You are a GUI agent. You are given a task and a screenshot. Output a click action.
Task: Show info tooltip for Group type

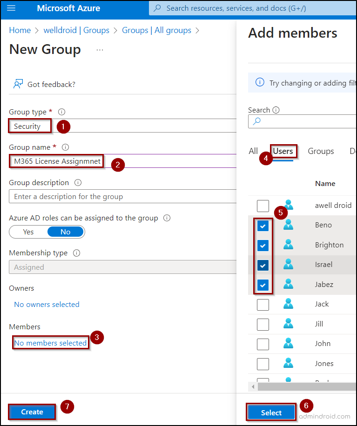coord(62,112)
